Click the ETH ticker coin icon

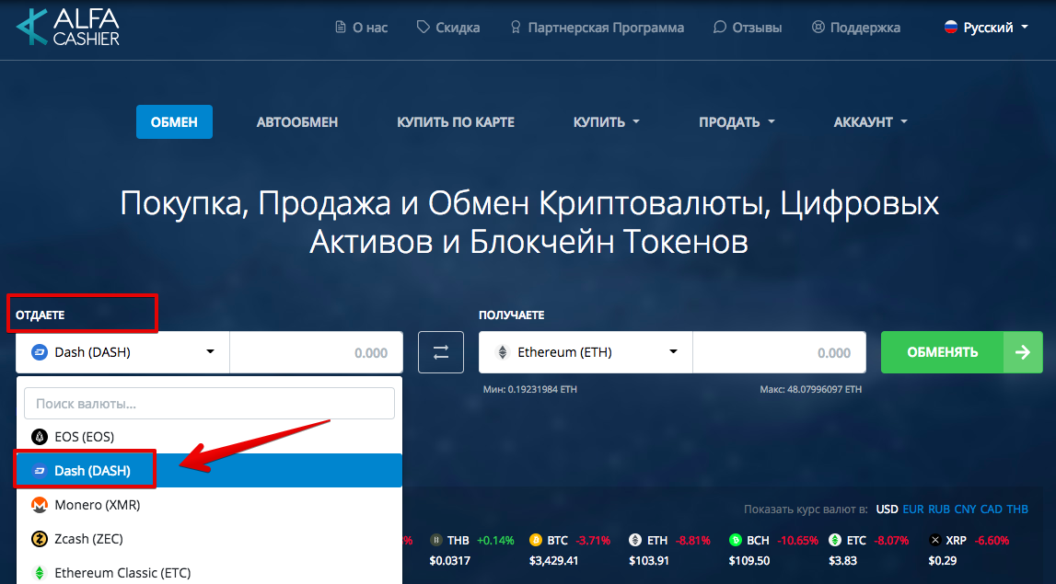tap(635, 540)
